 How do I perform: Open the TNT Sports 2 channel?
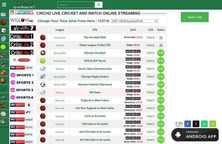pyautogui.click(x=22, y=83)
